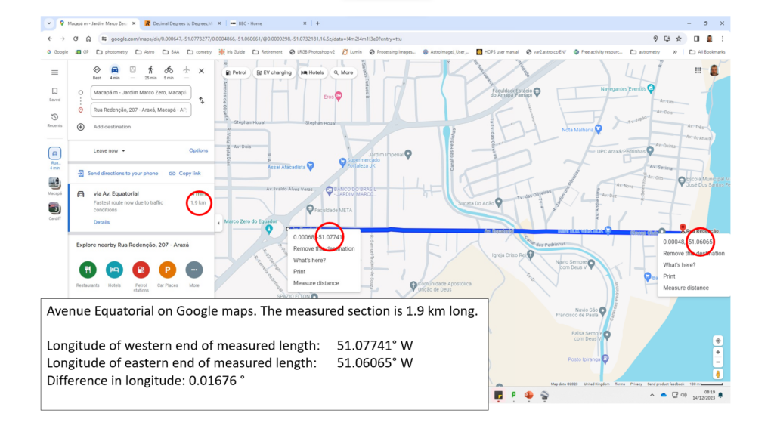The width and height of the screenshot is (774, 435).
Task: Swap start and destination points
Action: (201, 100)
